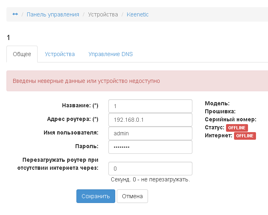
Task: Select the Общее tab
Action: click(x=22, y=54)
